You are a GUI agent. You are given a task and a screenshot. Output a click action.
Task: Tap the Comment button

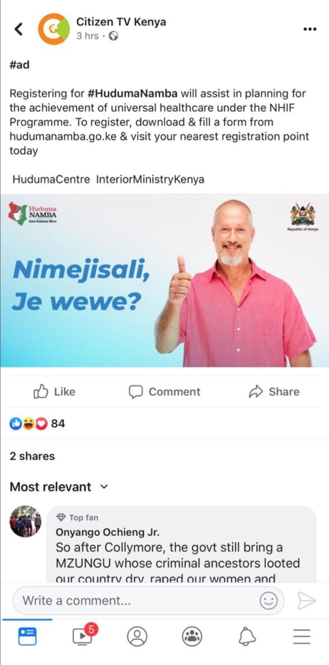pyautogui.click(x=164, y=391)
